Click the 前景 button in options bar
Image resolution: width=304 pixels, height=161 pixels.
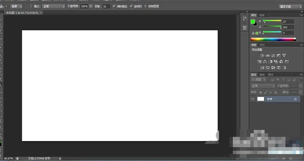tap(16, 6)
